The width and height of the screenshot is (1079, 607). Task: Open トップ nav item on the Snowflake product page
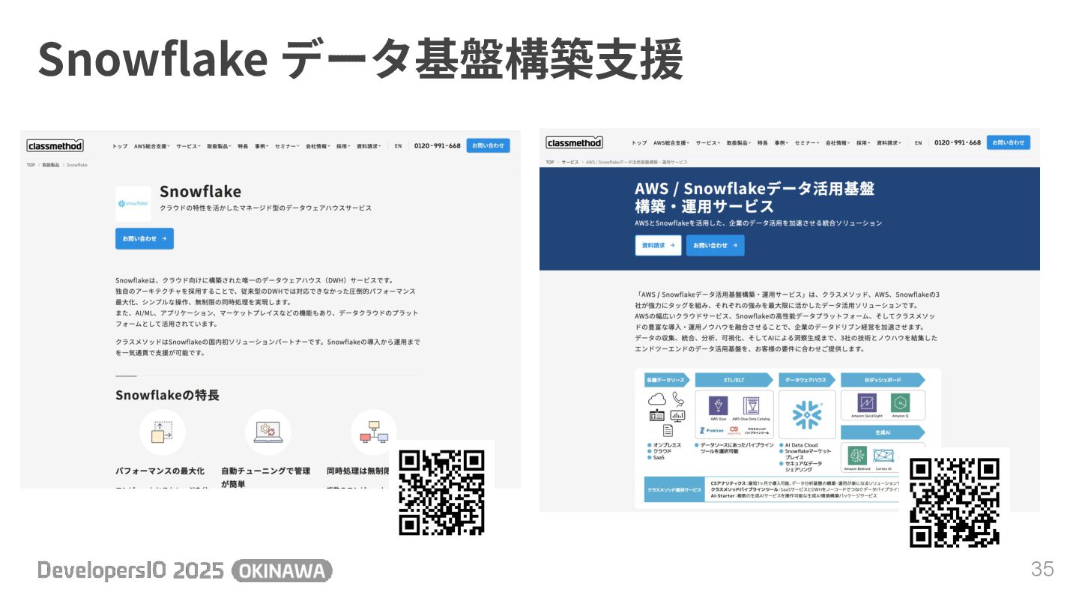pos(120,146)
